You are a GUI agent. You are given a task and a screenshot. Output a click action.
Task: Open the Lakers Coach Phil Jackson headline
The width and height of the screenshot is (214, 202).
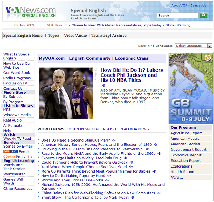click(132, 75)
